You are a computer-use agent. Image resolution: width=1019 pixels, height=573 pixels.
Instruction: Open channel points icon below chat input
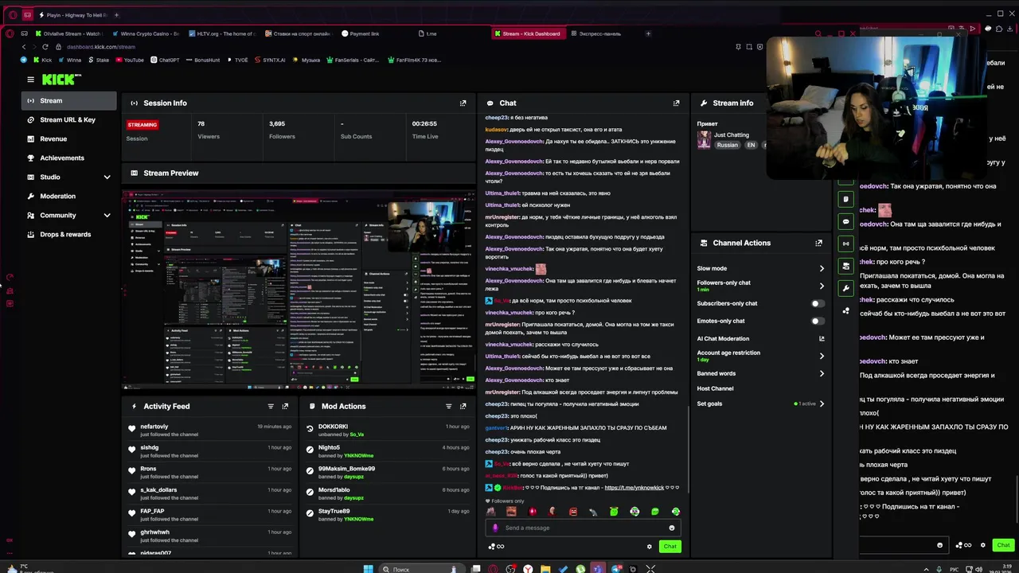496,547
